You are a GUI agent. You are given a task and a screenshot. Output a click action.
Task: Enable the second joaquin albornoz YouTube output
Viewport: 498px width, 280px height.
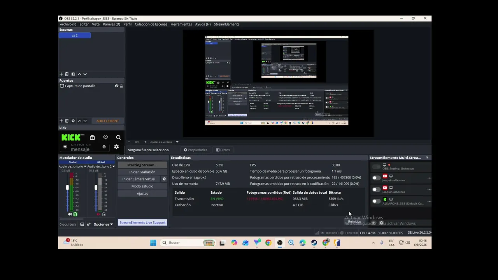pyautogui.click(x=376, y=190)
